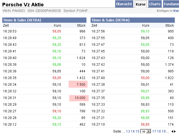Jump to page 14
Screen dimensions: 179x137
(133, 131)
